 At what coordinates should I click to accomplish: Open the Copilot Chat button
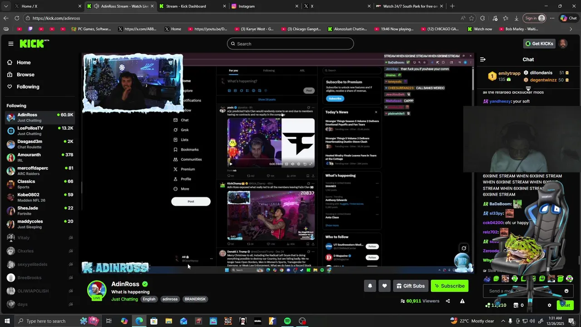tap(568, 18)
